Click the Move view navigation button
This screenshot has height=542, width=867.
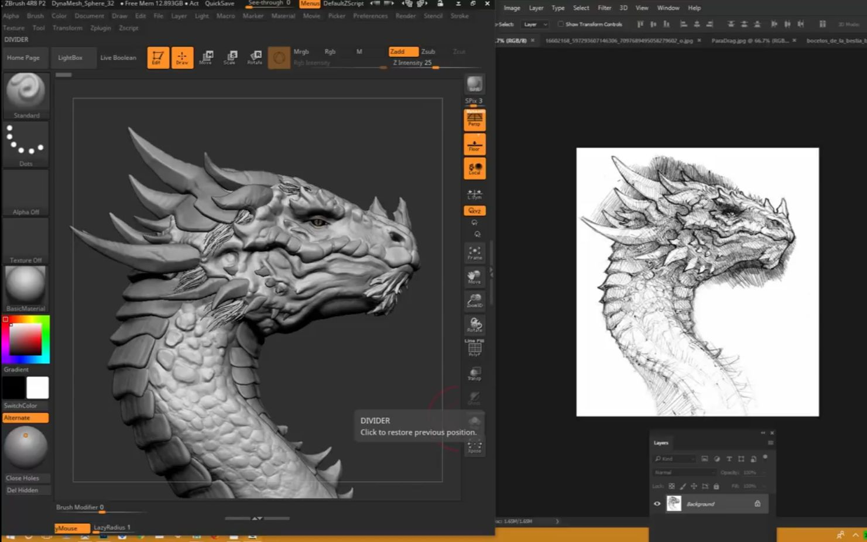pos(475,277)
